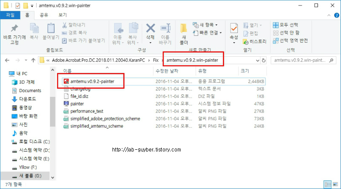The height and width of the screenshot is (189, 341).
Task: Click navigation pane scrollbar down arrow
Action: [52, 177]
